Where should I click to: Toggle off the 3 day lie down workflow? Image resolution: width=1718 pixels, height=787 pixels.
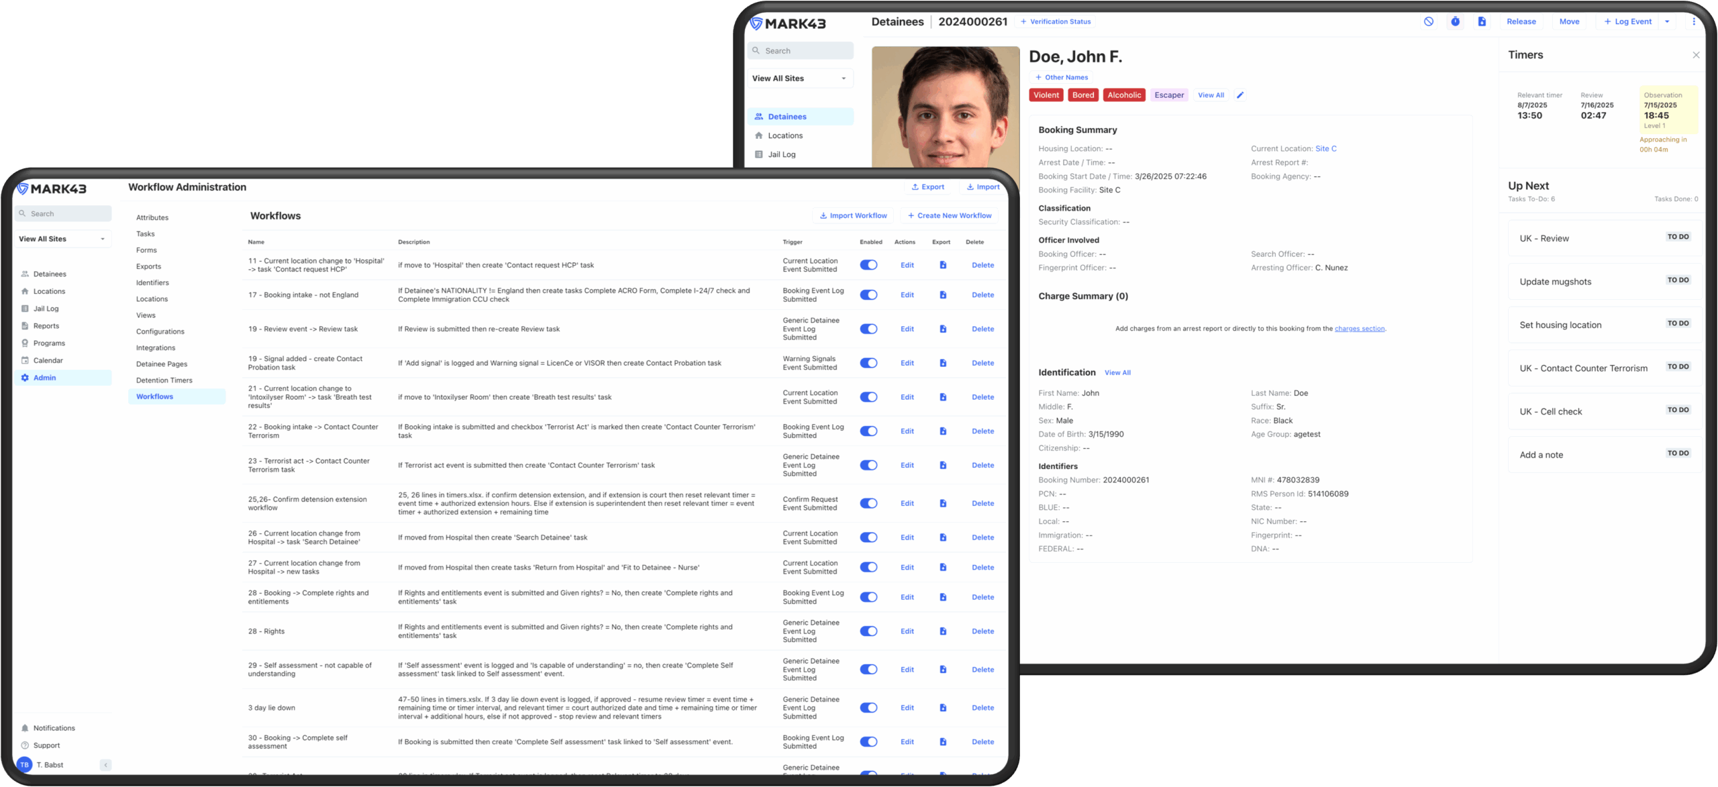868,708
